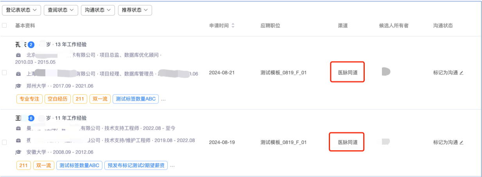The width and height of the screenshot is (482, 177).
Task: Click the blue badge numbered 6
Action: tap(31, 118)
